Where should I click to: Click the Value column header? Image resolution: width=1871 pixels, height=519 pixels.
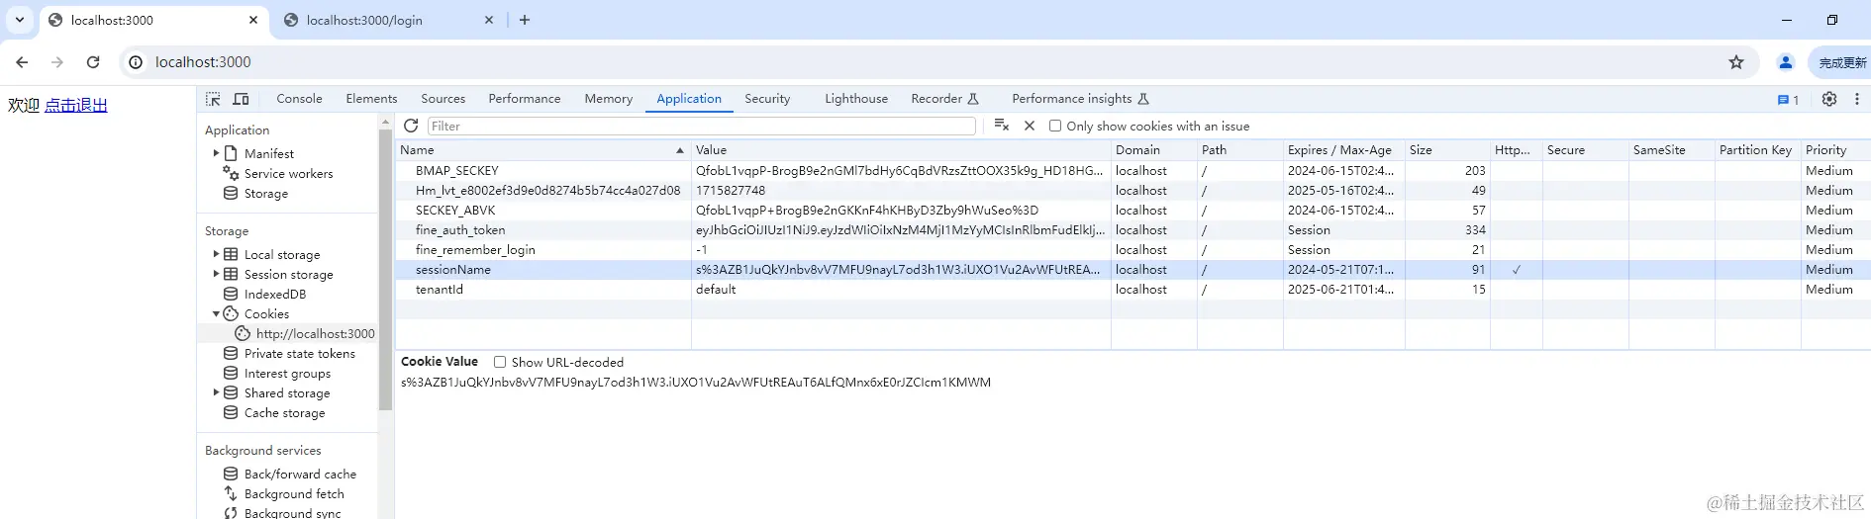tap(901, 149)
